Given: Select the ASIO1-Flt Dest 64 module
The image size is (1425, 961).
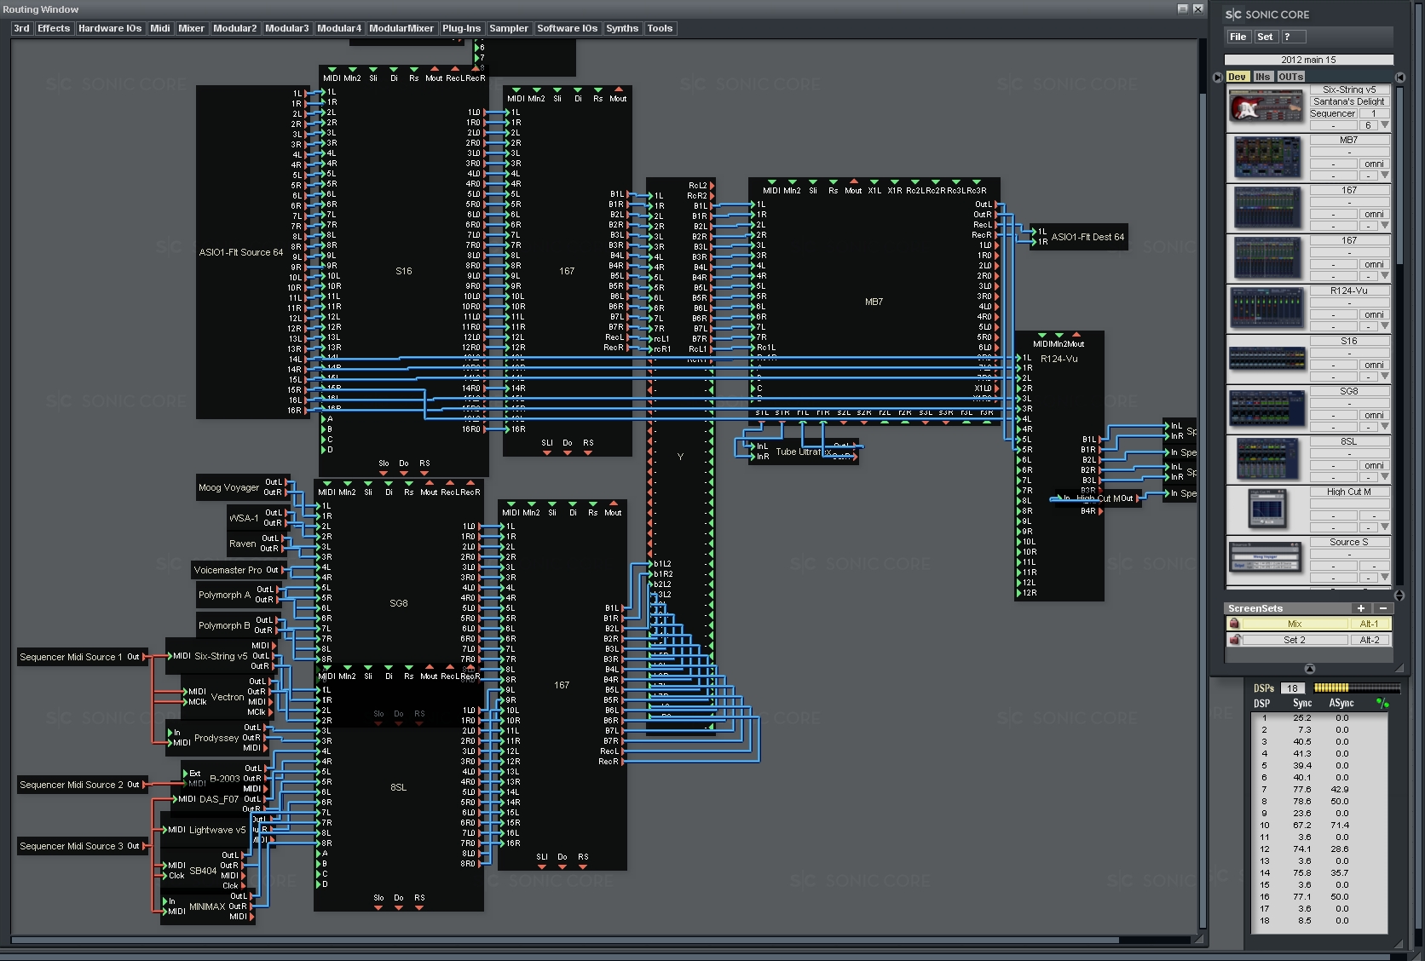Looking at the screenshot, I should 1079,237.
